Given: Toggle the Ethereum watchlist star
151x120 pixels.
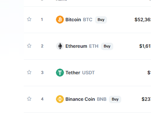Looking at the screenshot, I should pos(29,46).
